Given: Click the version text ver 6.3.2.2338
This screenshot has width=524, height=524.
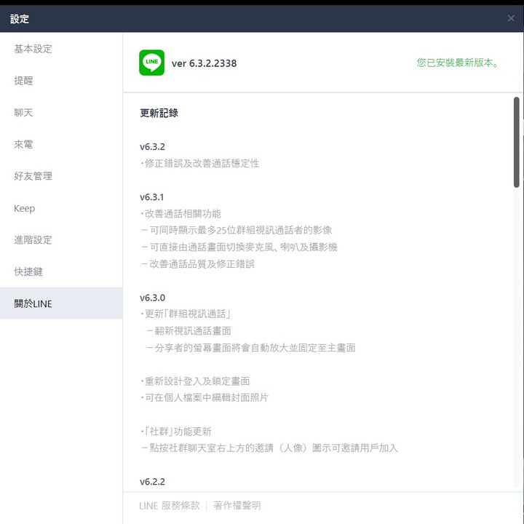Looking at the screenshot, I should click(205, 63).
